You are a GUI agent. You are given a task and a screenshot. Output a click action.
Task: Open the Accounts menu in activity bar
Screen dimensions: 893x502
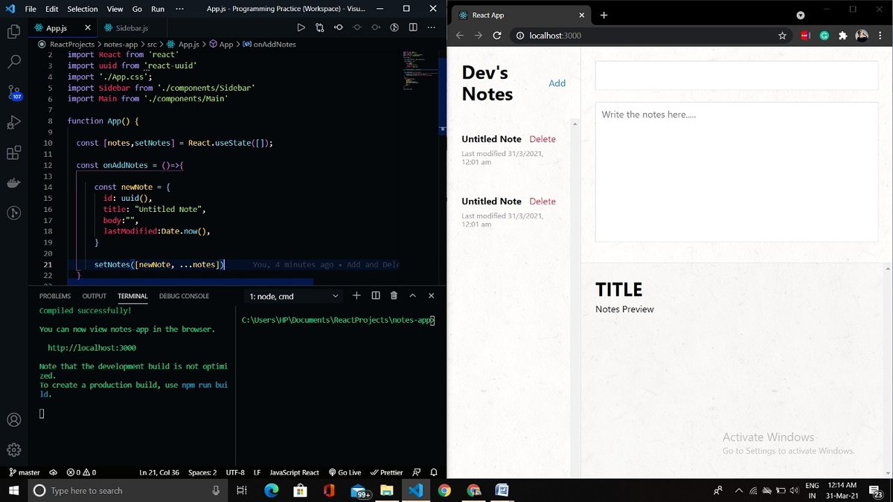[x=13, y=419]
